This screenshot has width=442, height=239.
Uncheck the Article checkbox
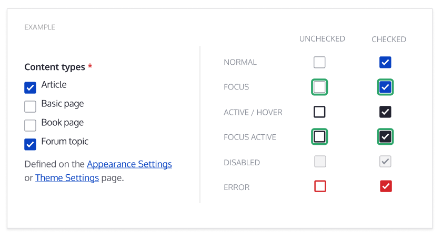[x=31, y=87]
